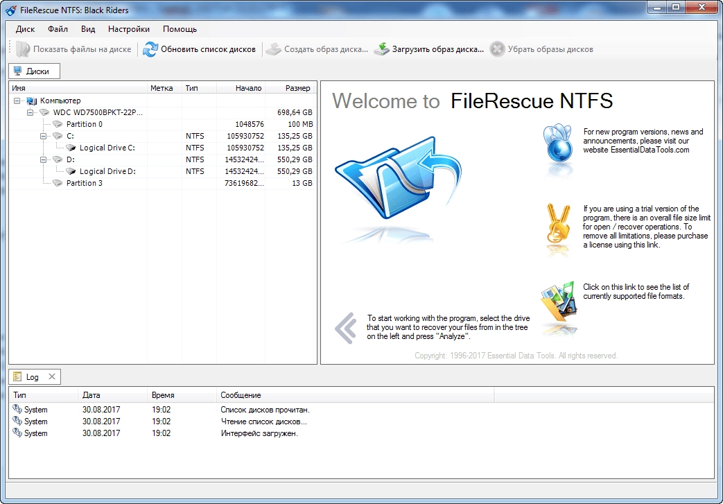Click Загрузить образ диска... label
Viewport: 723px width, 504px height.
(437, 49)
